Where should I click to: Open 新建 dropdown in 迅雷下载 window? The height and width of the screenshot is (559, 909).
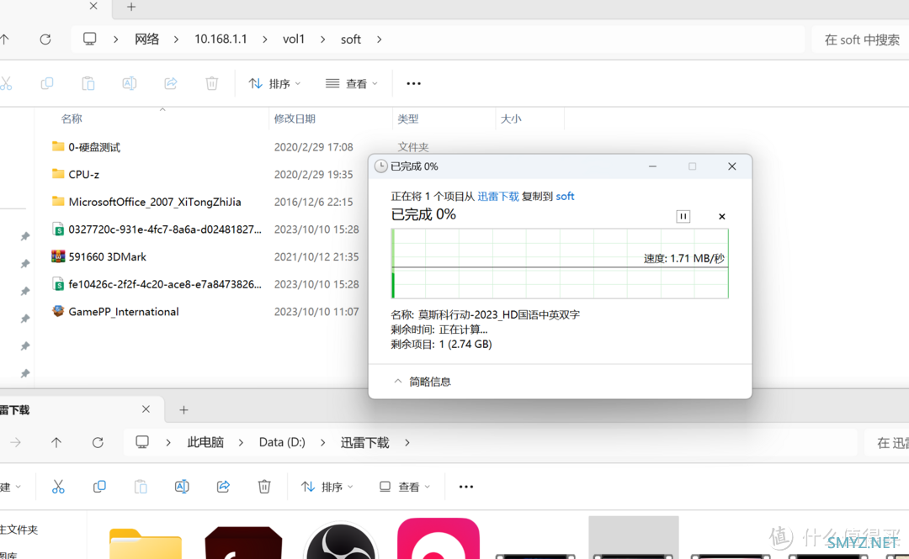click(x=10, y=487)
